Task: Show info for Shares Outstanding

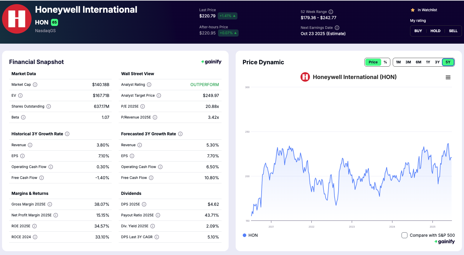Action: click(49, 106)
